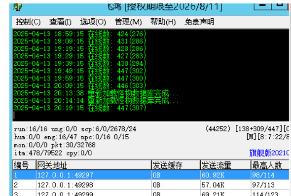Click log line 20:13:38 重新加载怪物数据库完成
The image size is (291, 196).
(96, 93)
